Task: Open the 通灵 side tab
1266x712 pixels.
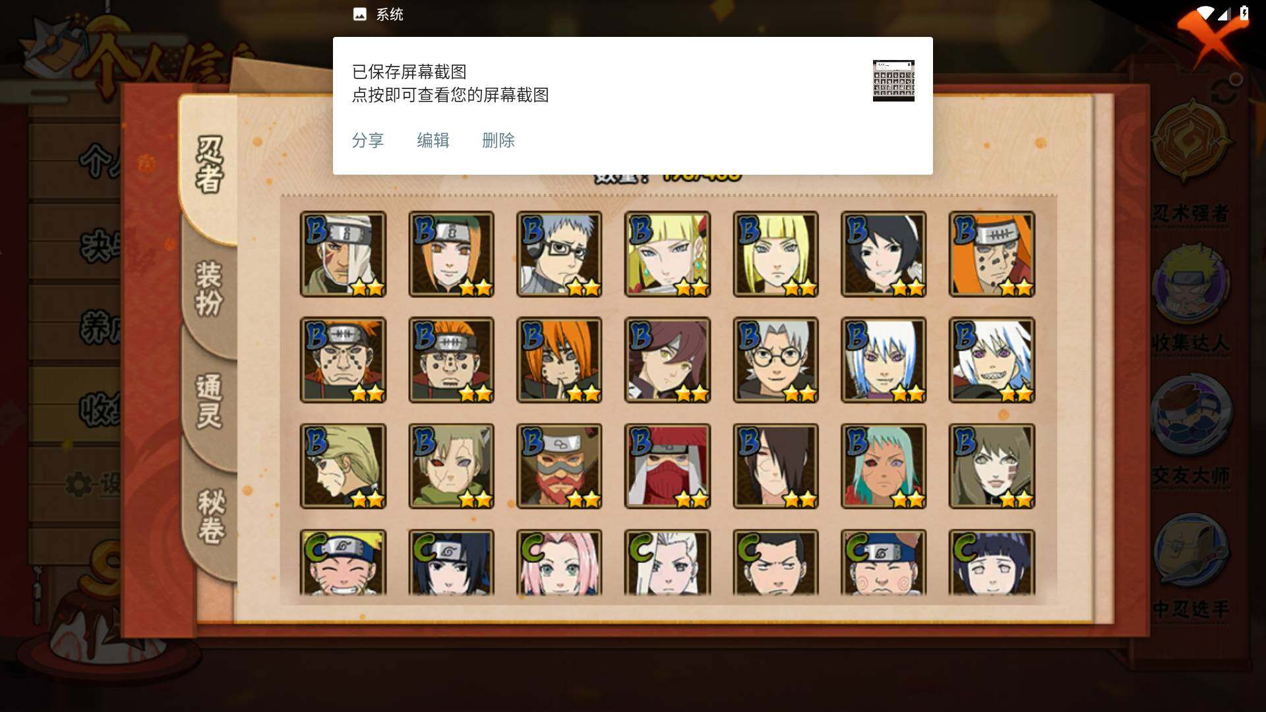Action: 210,401
